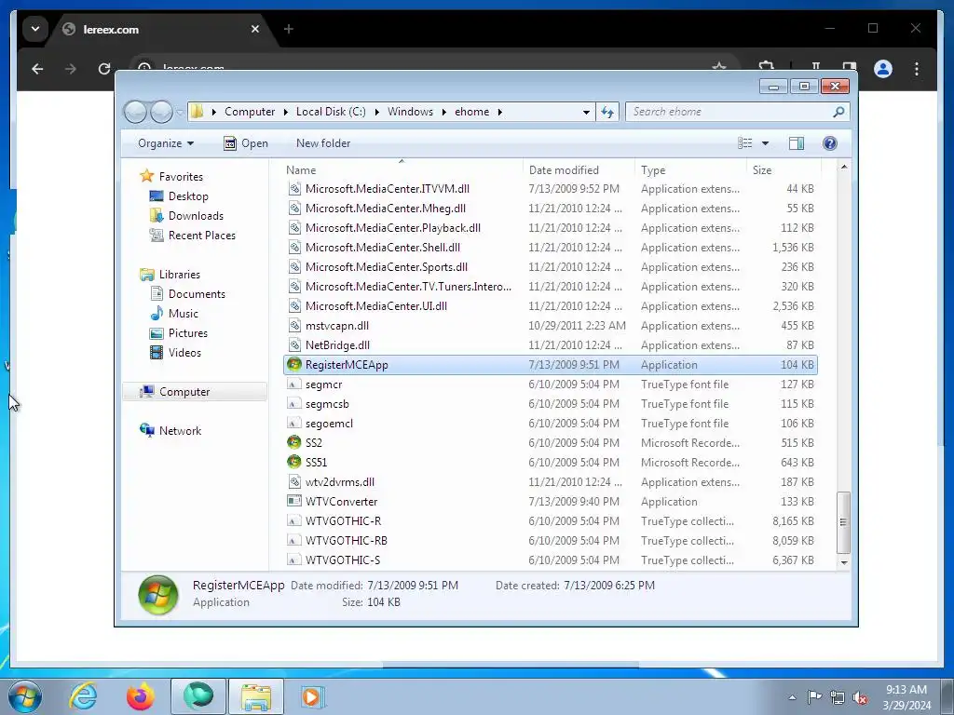
Task: Go to Windows in address bar
Action: (x=410, y=112)
